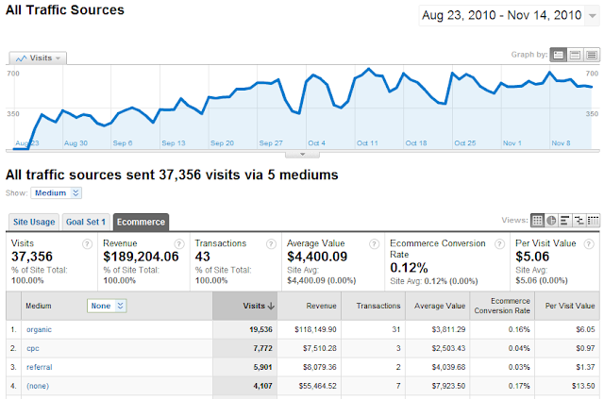Click the Sep 27 date label on graph

[x=271, y=143]
